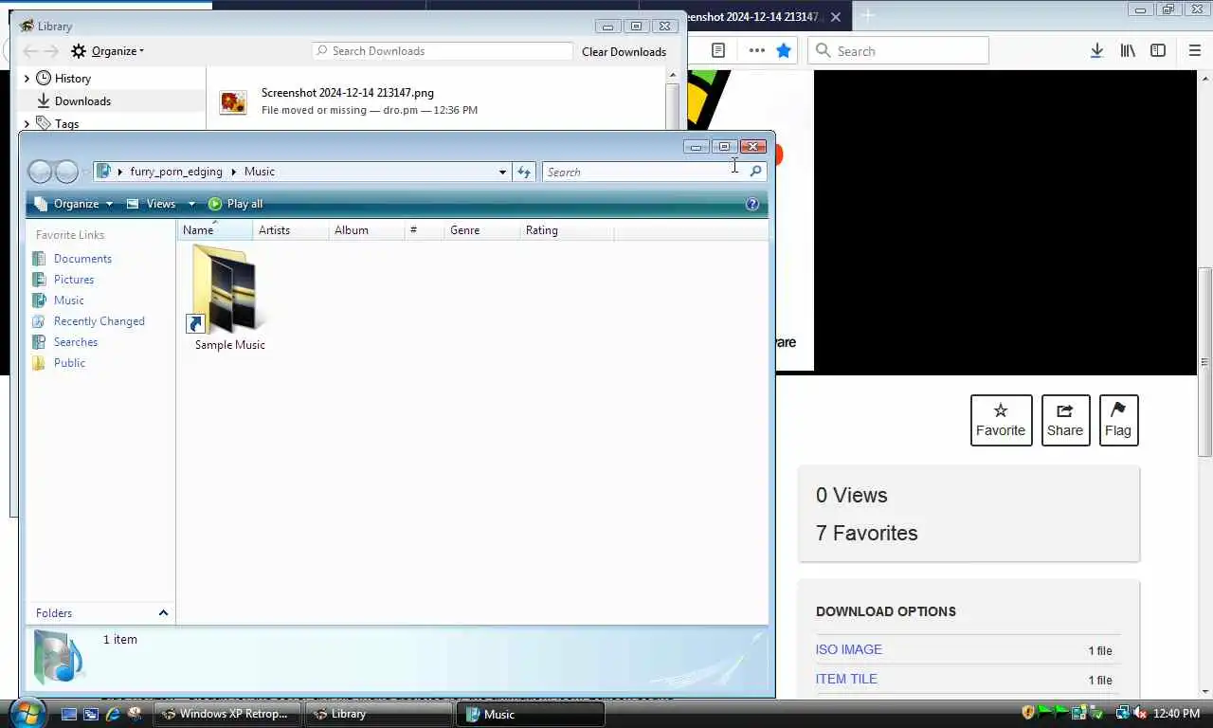This screenshot has width=1213, height=728.
Task: Click the Music segment in the address bar
Action: pos(259,172)
